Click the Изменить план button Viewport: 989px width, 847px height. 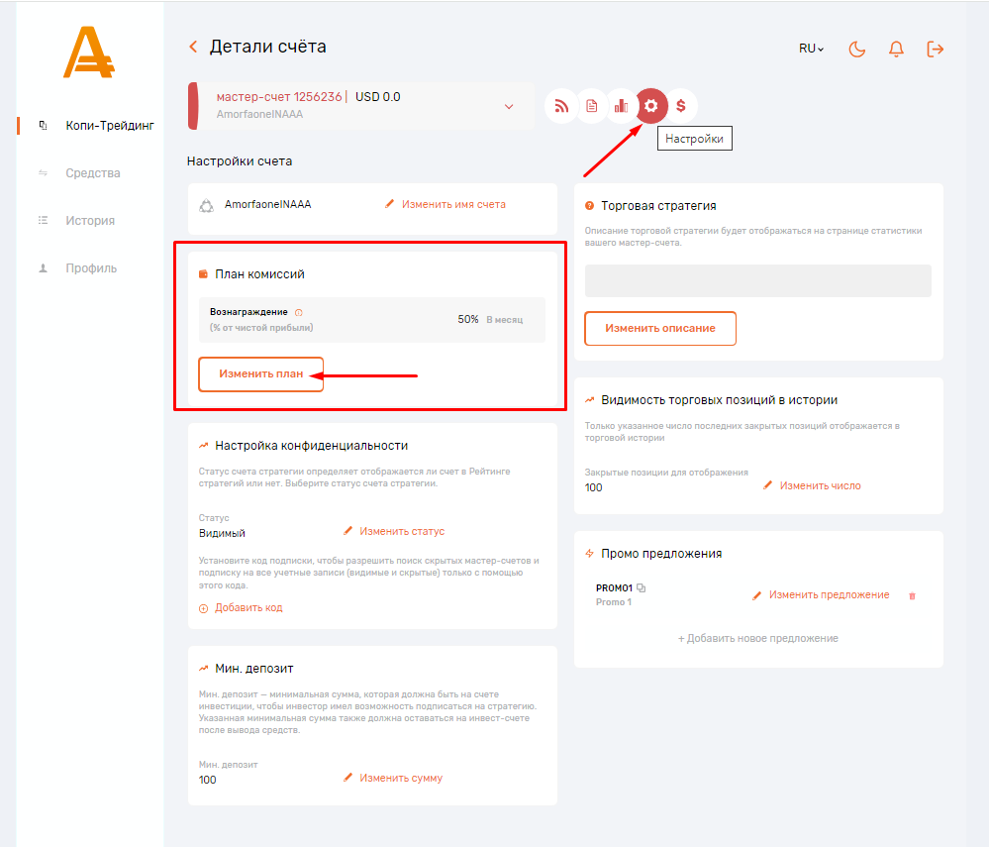(261, 374)
